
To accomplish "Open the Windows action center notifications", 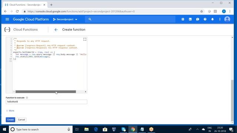I will click(x=231, y=129).
